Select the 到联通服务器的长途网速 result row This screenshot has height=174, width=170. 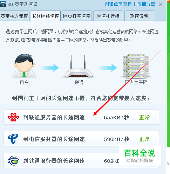(x=81, y=117)
